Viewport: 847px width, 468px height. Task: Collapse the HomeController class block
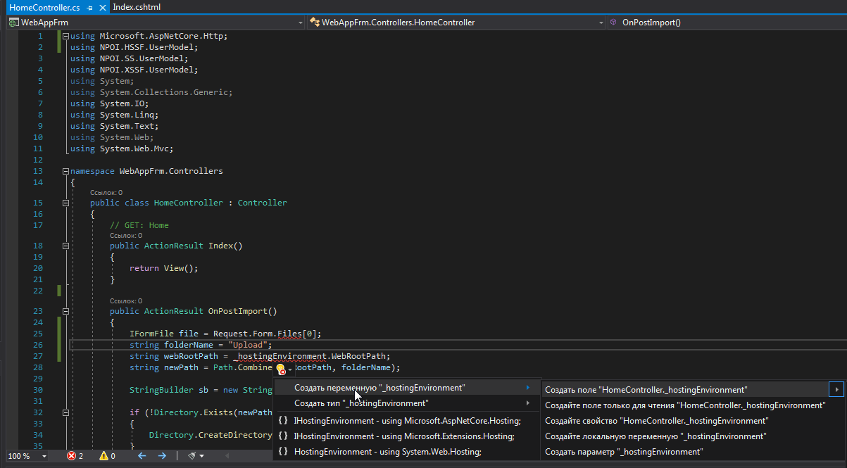click(x=65, y=203)
